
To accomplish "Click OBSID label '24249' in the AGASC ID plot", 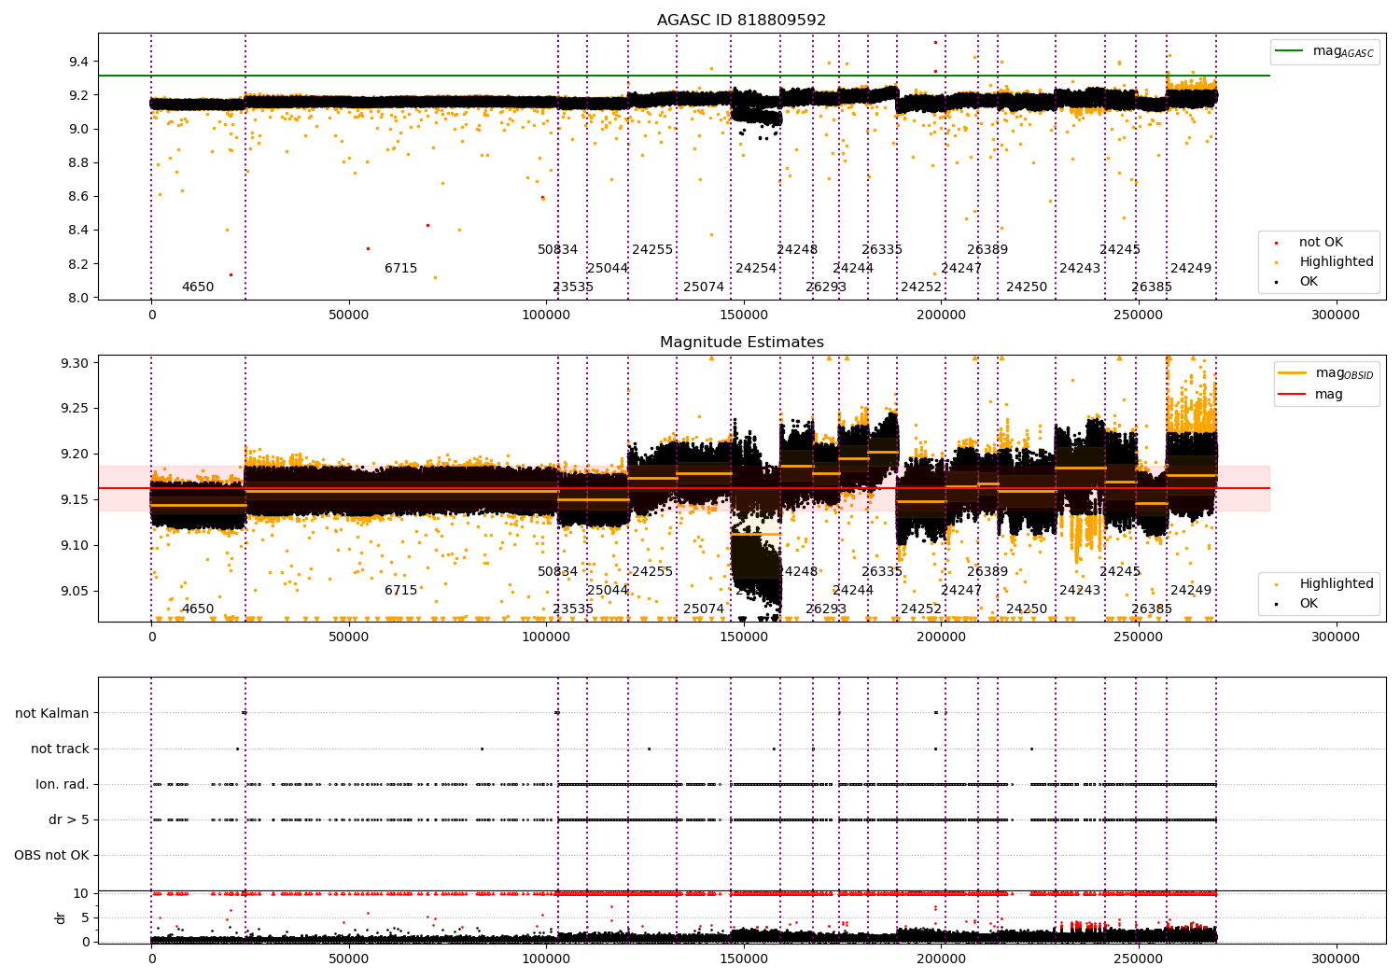I will point(1191,269).
